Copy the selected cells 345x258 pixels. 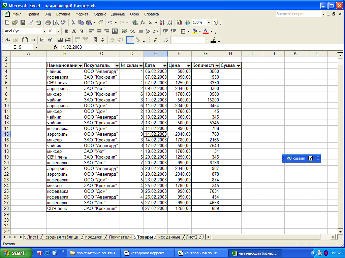coord(81,23)
